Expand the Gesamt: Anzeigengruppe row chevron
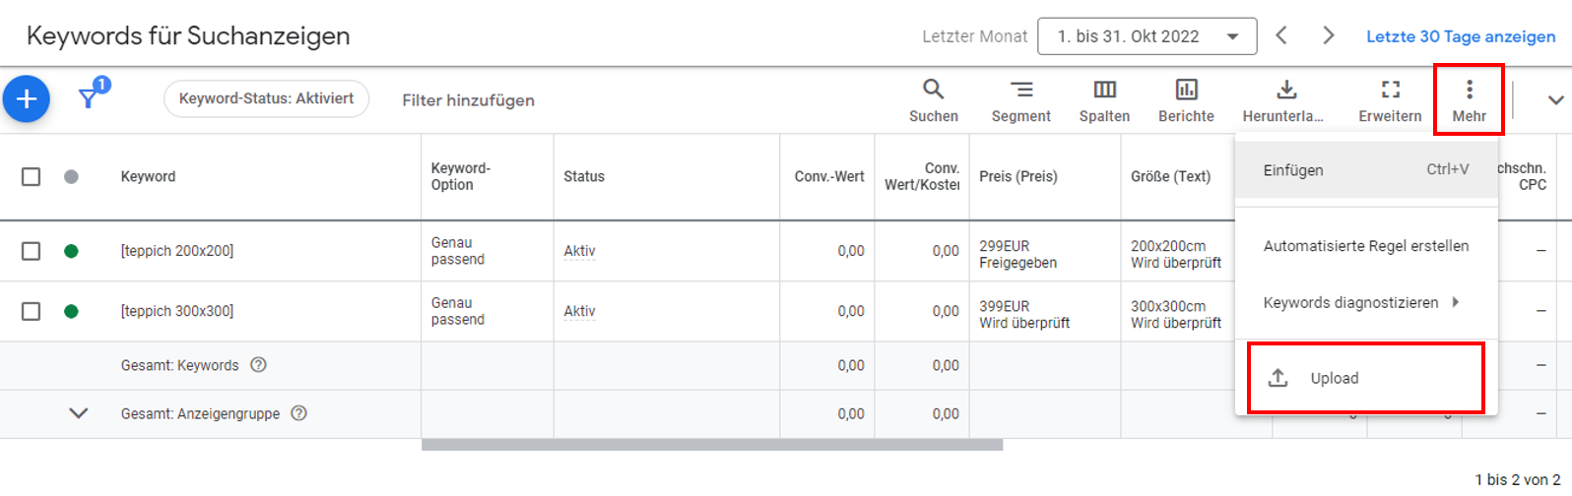Screen dimensions: 1572x496 (x=79, y=413)
